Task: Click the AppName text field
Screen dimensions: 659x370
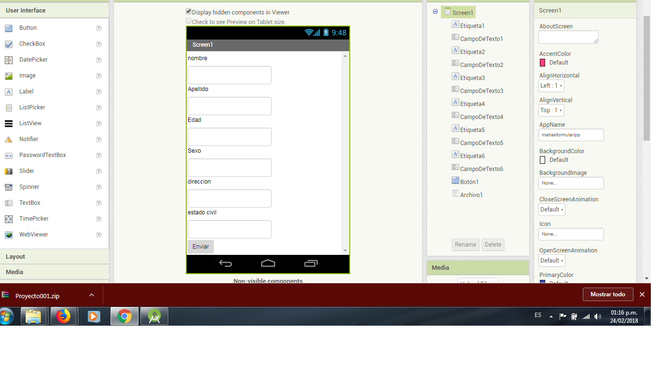Action: click(571, 135)
